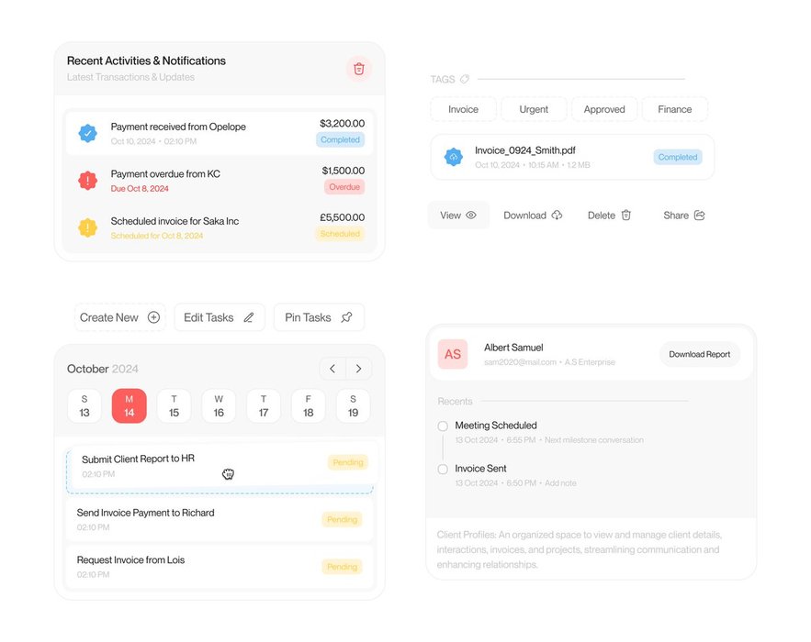811x642 pixels.
Task: Click the Pin Tasks button label
Action: [x=308, y=317]
